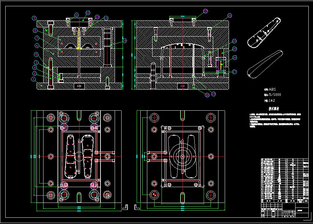Viewport: 313px width, 224px height.
Task: Select the 1*2 cavity count text
Action: [x=272, y=100]
